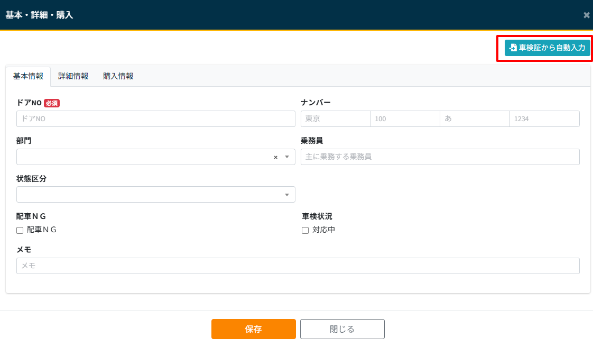Open the 詳細情報 tab
The image size is (593, 346).
pos(73,76)
